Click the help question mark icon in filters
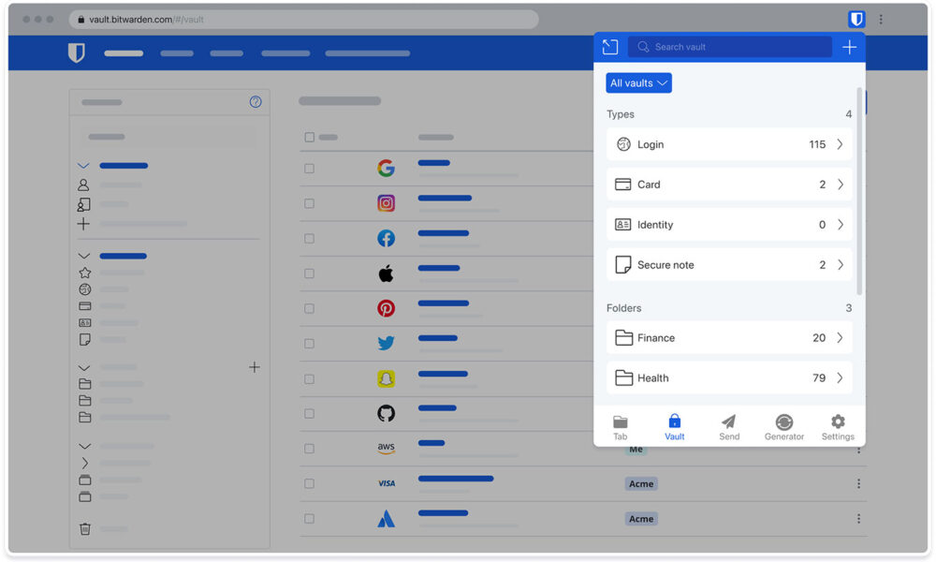936x562 pixels. 256,102
